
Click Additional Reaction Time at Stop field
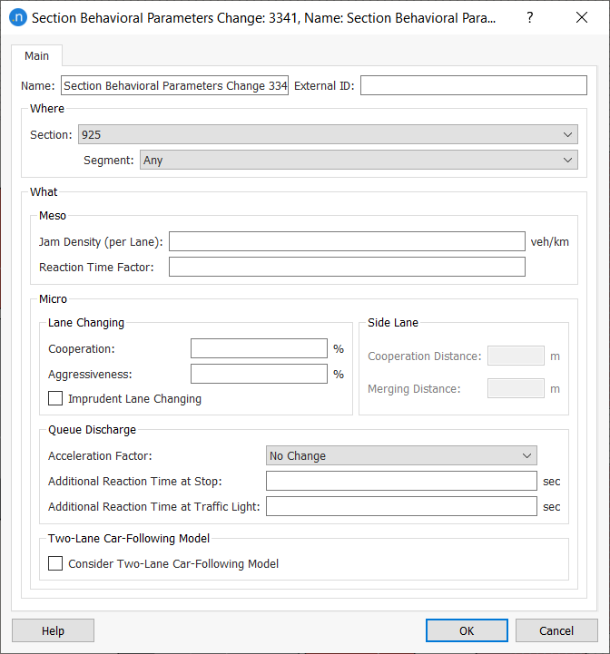point(401,481)
